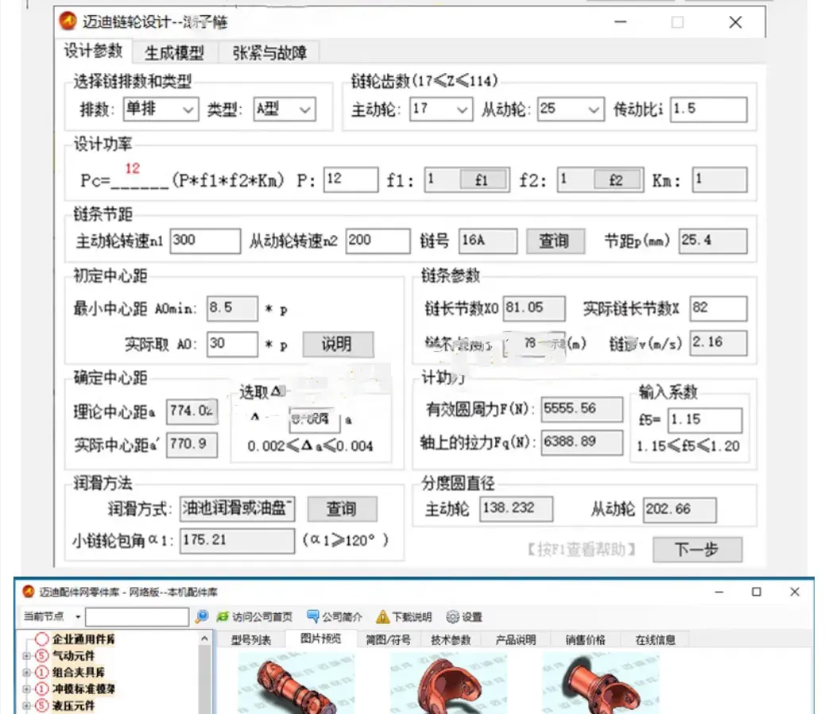The height and width of the screenshot is (714, 825).
Task: Expand the 气动元件 tree node
Action: pos(26,656)
